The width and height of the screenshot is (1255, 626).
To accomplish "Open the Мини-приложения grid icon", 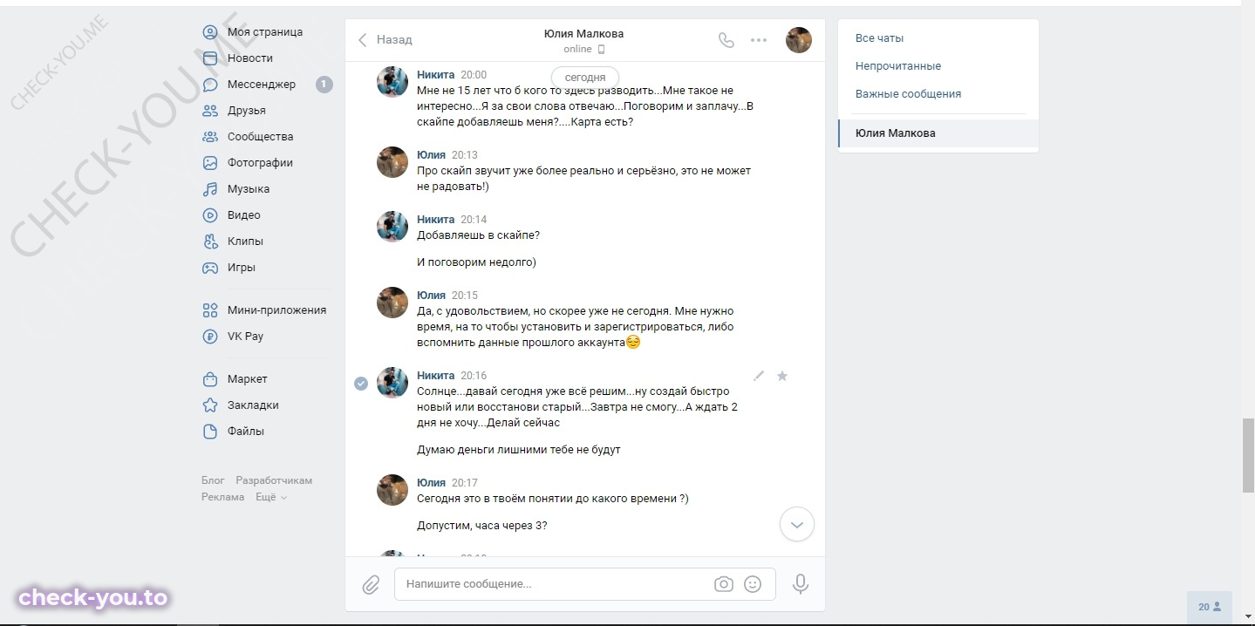I will 210,310.
